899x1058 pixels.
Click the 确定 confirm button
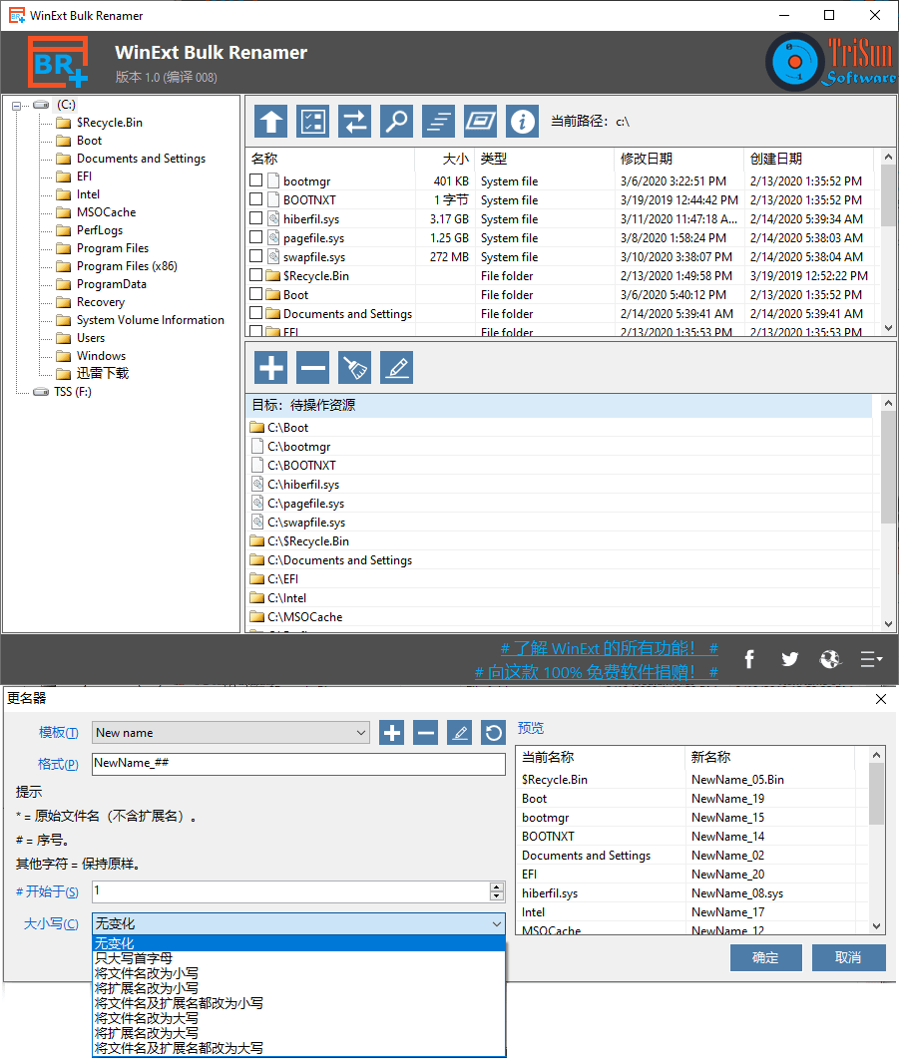766,957
